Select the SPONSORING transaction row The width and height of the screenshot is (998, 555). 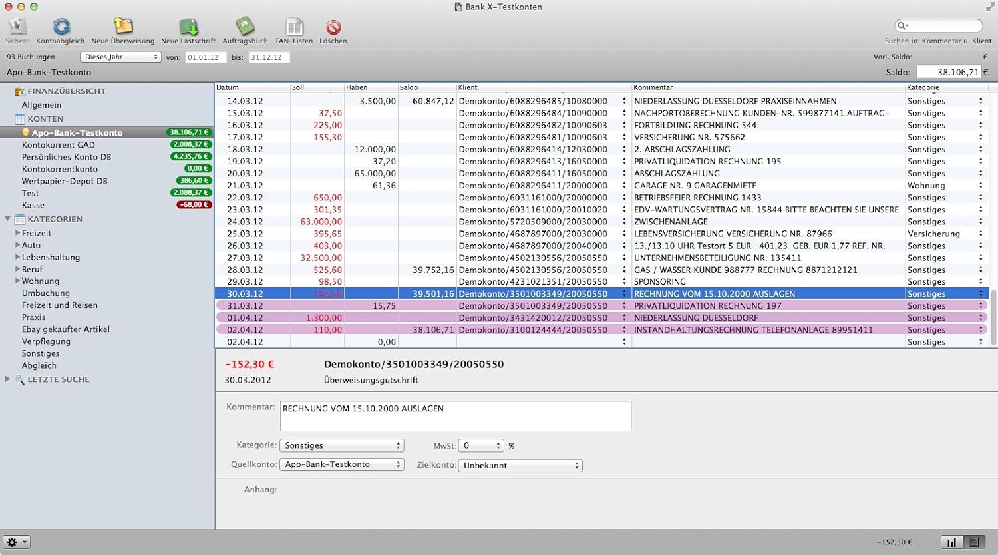(x=601, y=282)
